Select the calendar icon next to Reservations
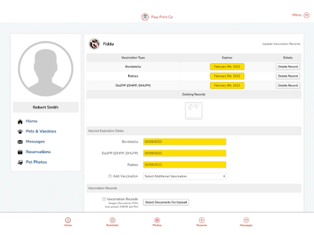Image resolution: width=314 pixels, height=235 pixels. click(x=20, y=152)
